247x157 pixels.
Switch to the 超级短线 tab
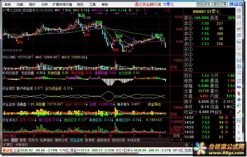pyautogui.click(x=103, y=140)
